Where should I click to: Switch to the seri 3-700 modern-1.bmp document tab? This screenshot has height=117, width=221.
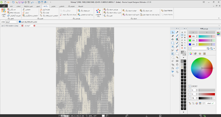[x=10, y=26]
